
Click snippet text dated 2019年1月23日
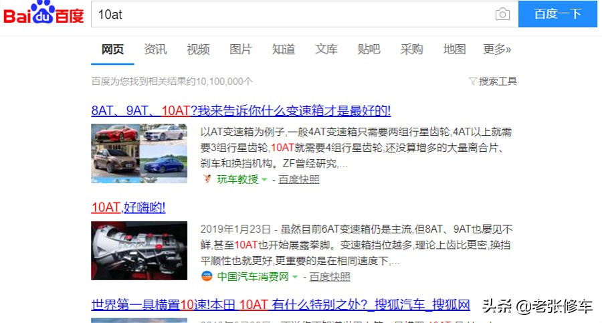[x=357, y=245]
